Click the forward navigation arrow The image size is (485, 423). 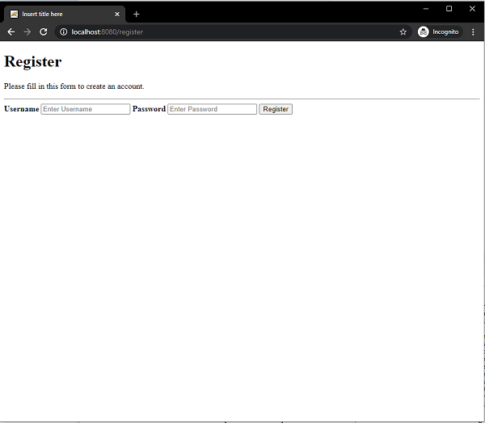coord(27,31)
